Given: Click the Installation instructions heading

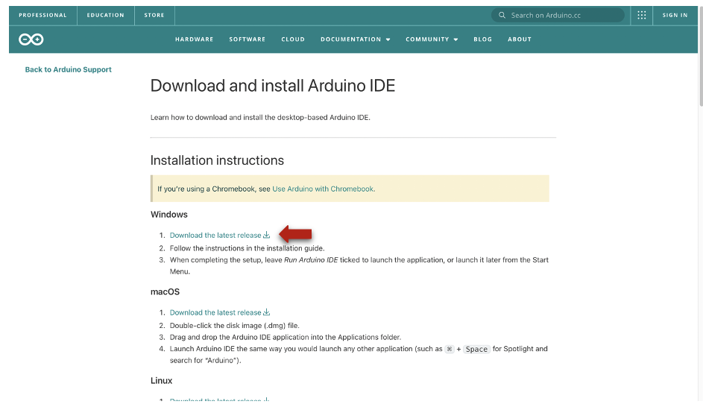Looking at the screenshot, I should 217,160.
